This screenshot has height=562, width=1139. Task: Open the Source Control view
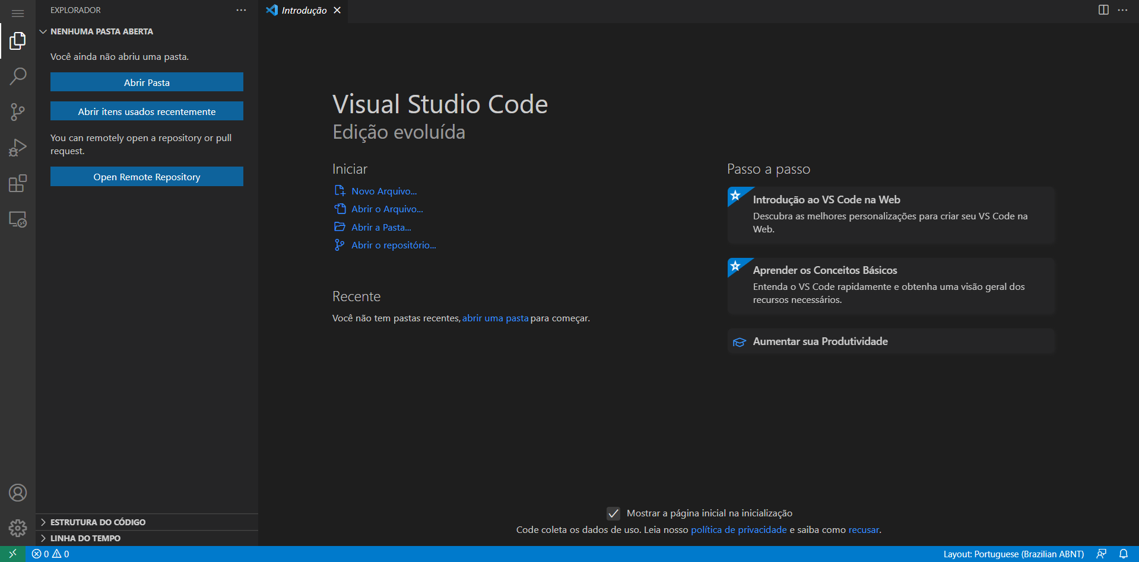click(x=18, y=111)
